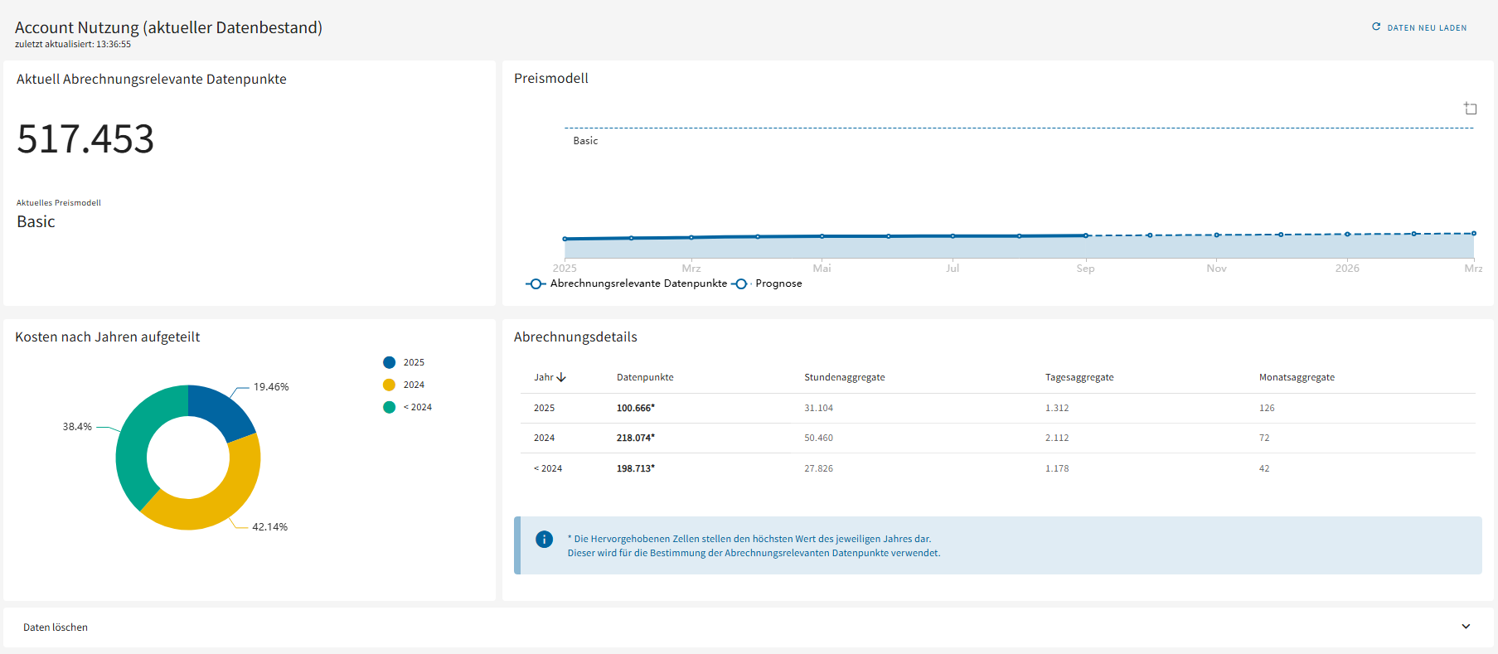1498x654 pixels.
Task: Click the Sep data point on the line chart
Action: 1085,235
